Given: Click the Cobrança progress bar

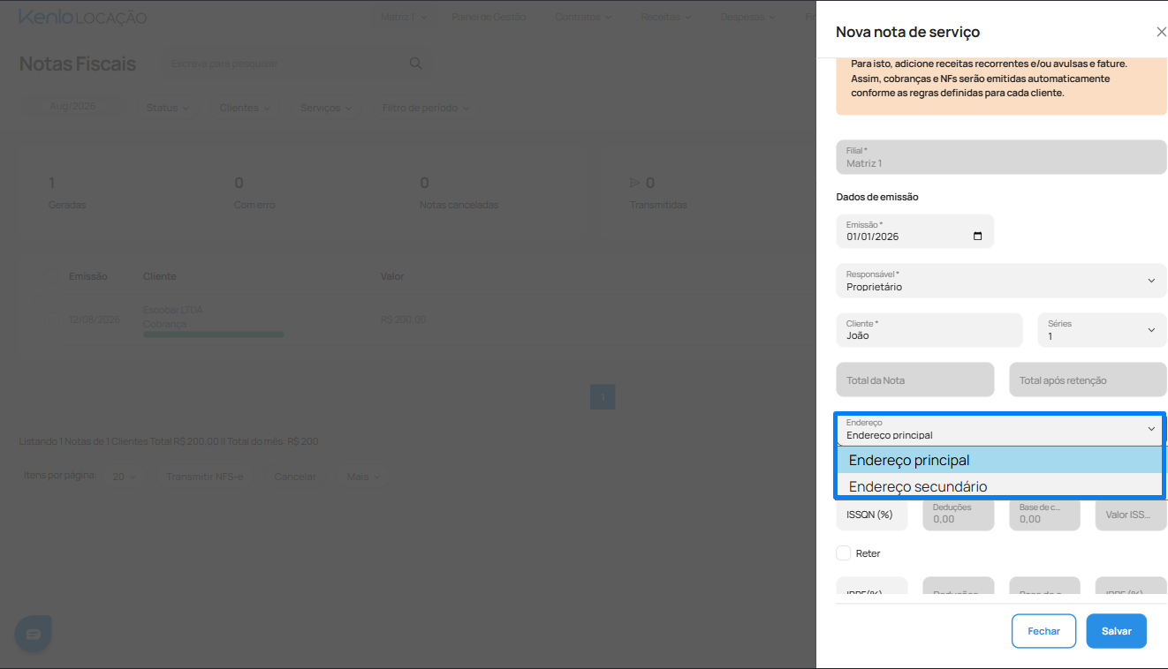Looking at the screenshot, I should [214, 334].
